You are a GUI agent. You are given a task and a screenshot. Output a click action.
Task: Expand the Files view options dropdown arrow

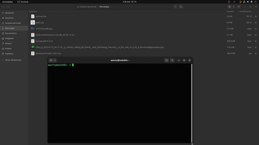click(x=234, y=7)
